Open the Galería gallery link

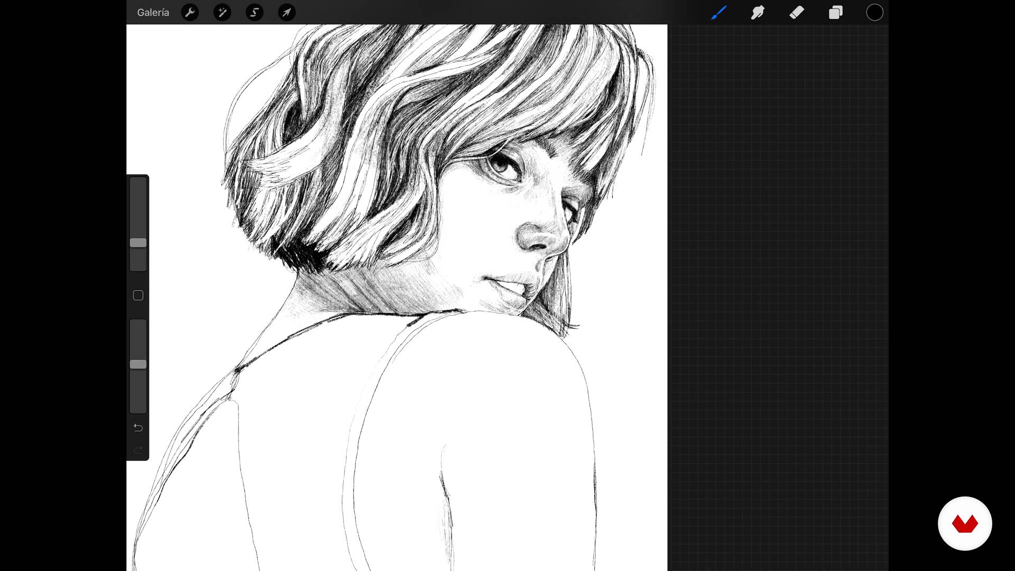tap(153, 12)
